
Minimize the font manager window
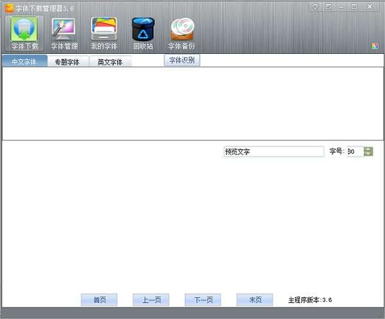coord(341,7)
